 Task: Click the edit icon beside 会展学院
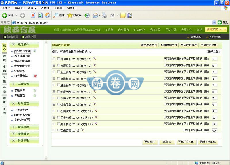[95, 91]
